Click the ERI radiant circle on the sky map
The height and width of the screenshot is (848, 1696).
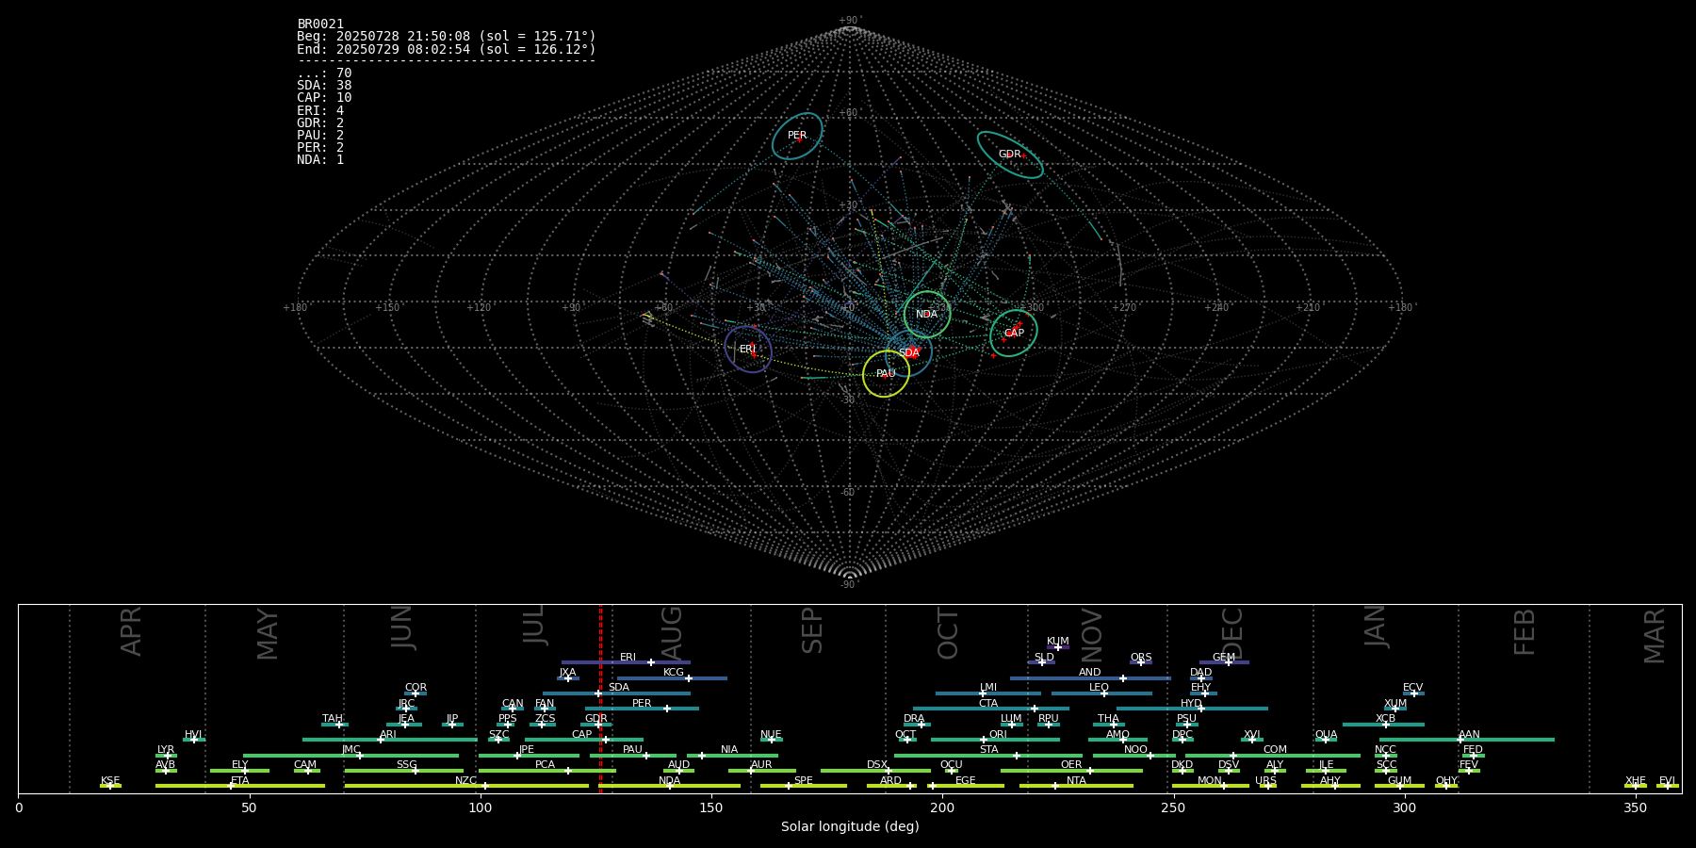(x=748, y=350)
